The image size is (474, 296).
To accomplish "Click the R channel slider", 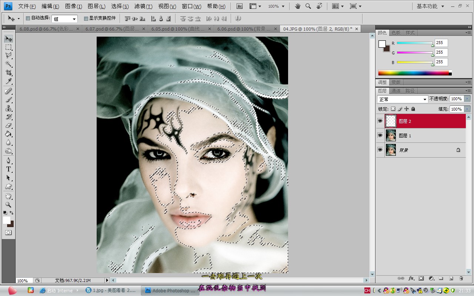I will point(415,43).
